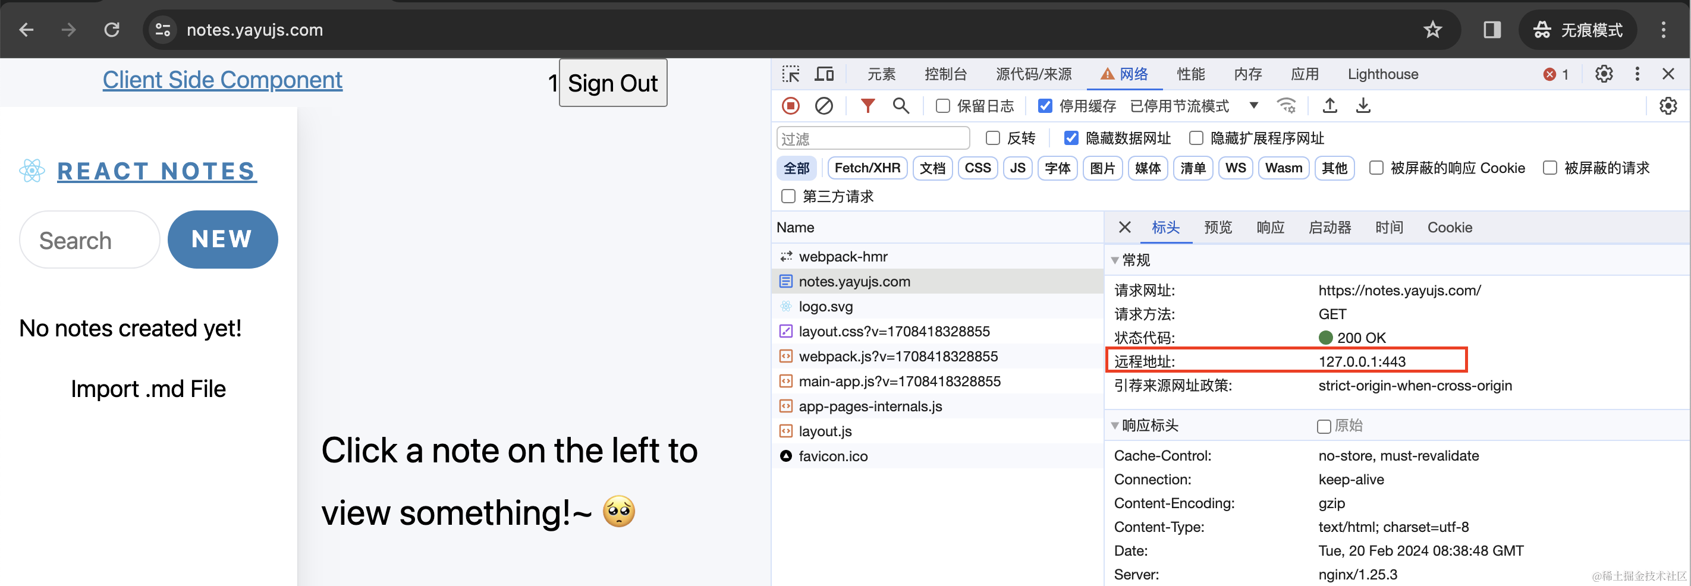This screenshot has width=1691, height=586.
Task: Click the import HAR upload icon
Action: pyautogui.click(x=1329, y=106)
